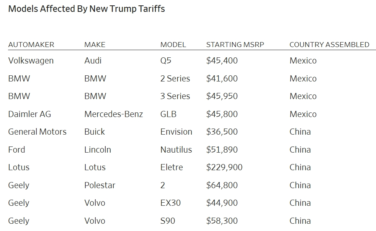Click the MODEL column header
The height and width of the screenshot is (231, 376).
tap(173, 45)
